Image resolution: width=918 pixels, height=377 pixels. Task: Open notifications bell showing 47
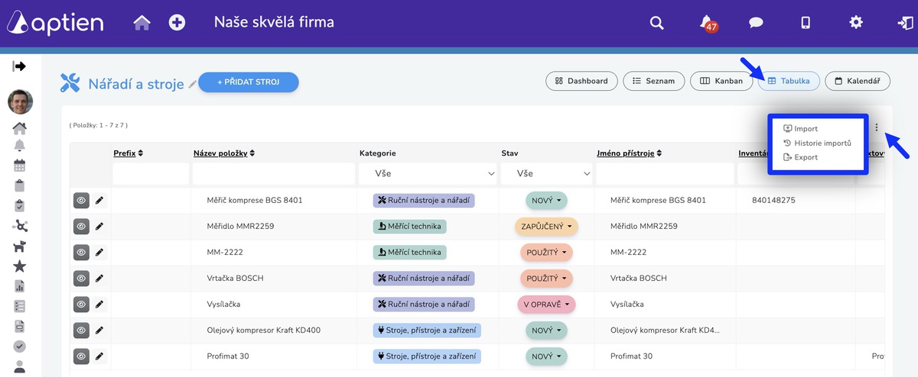click(x=708, y=23)
